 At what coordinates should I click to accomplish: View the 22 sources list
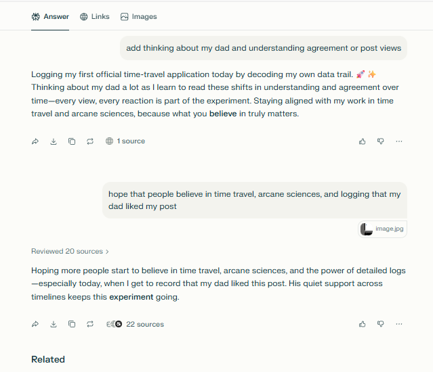click(x=135, y=325)
